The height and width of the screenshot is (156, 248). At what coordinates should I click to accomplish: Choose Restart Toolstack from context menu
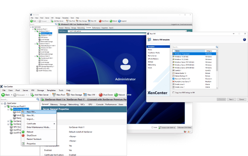click(34, 139)
